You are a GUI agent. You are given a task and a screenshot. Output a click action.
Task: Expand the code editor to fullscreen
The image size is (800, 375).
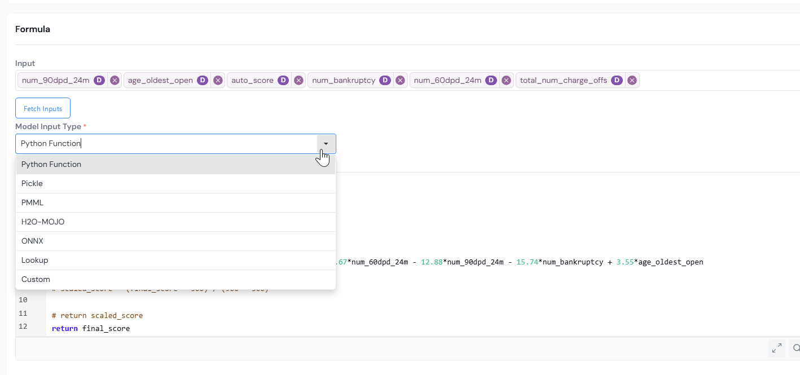tap(777, 348)
